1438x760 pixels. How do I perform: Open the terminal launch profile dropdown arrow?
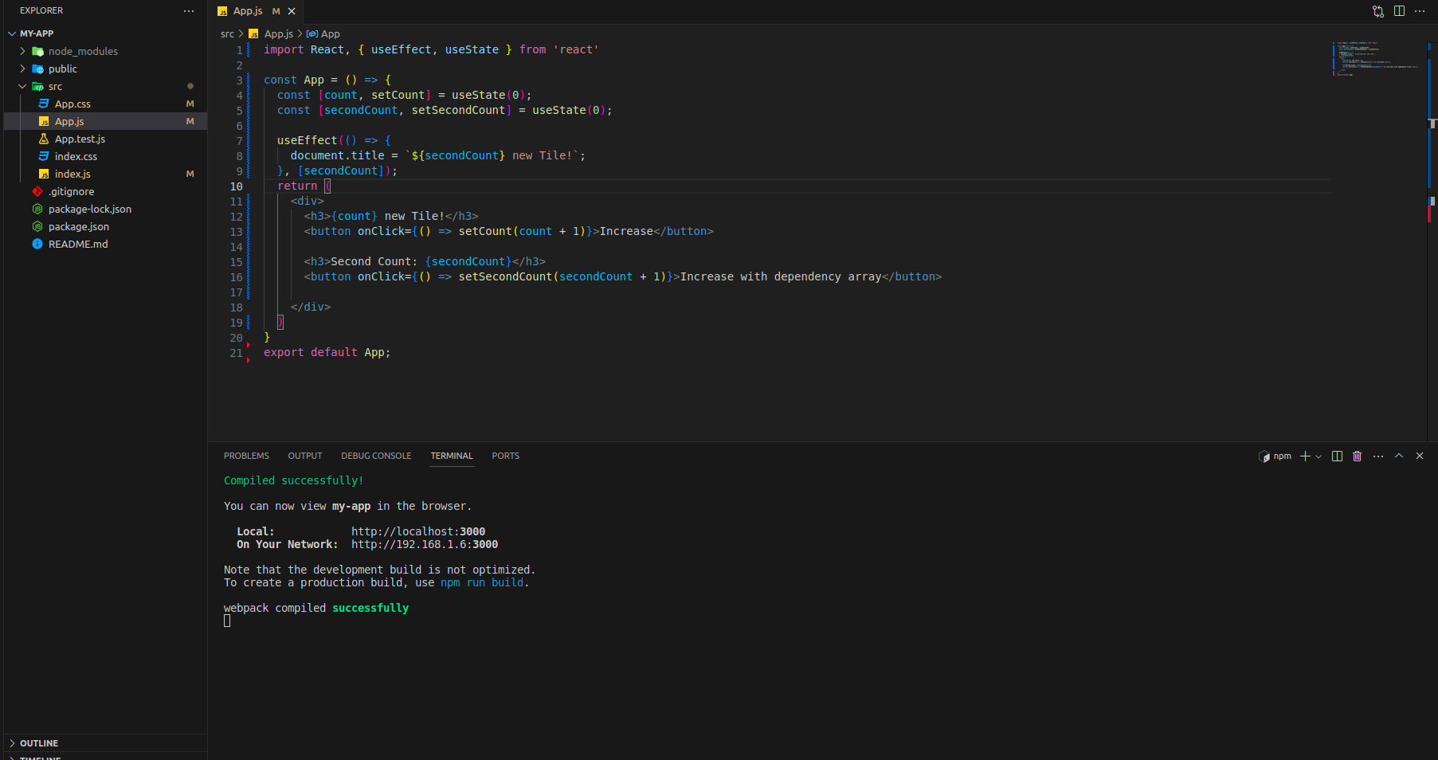pos(1318,457)
